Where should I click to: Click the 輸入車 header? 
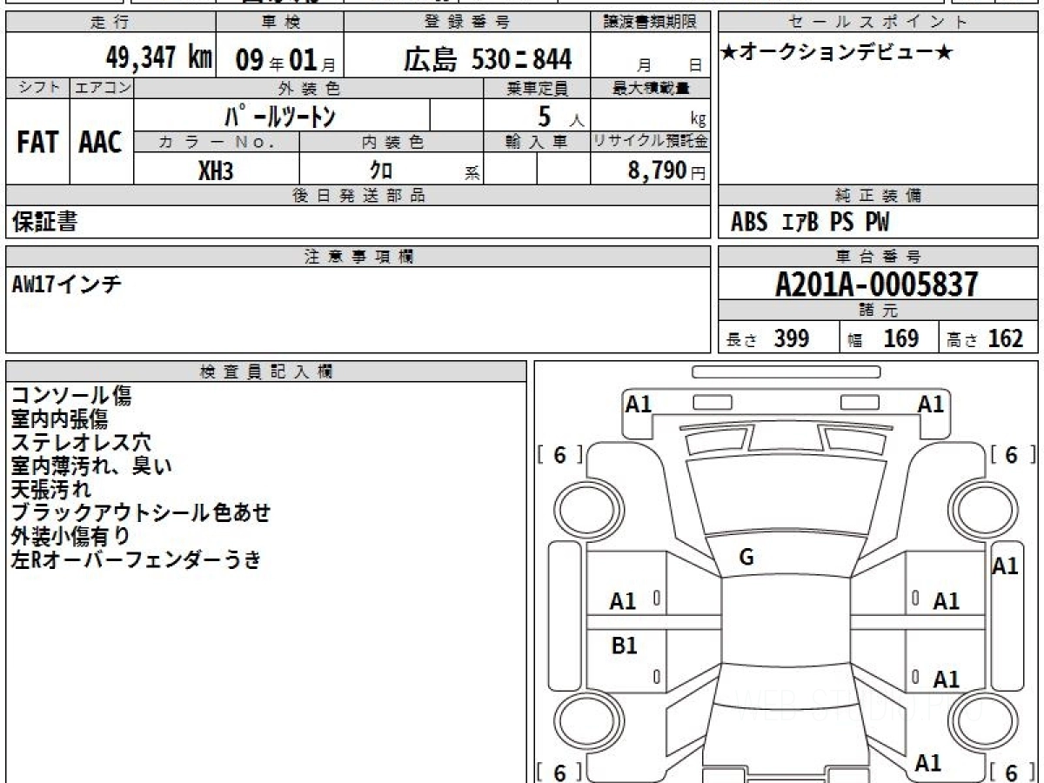pyautogui.click(x=537, y=143)
